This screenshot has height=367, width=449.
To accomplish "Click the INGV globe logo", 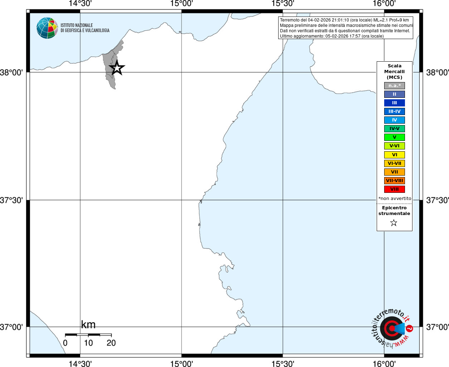I will coord(47,28).
